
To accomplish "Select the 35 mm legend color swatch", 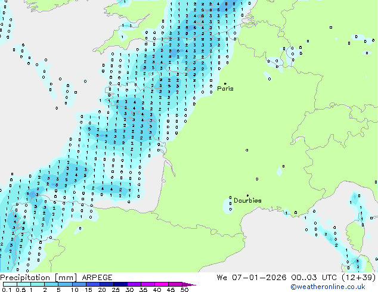I will tap(148, 284).
